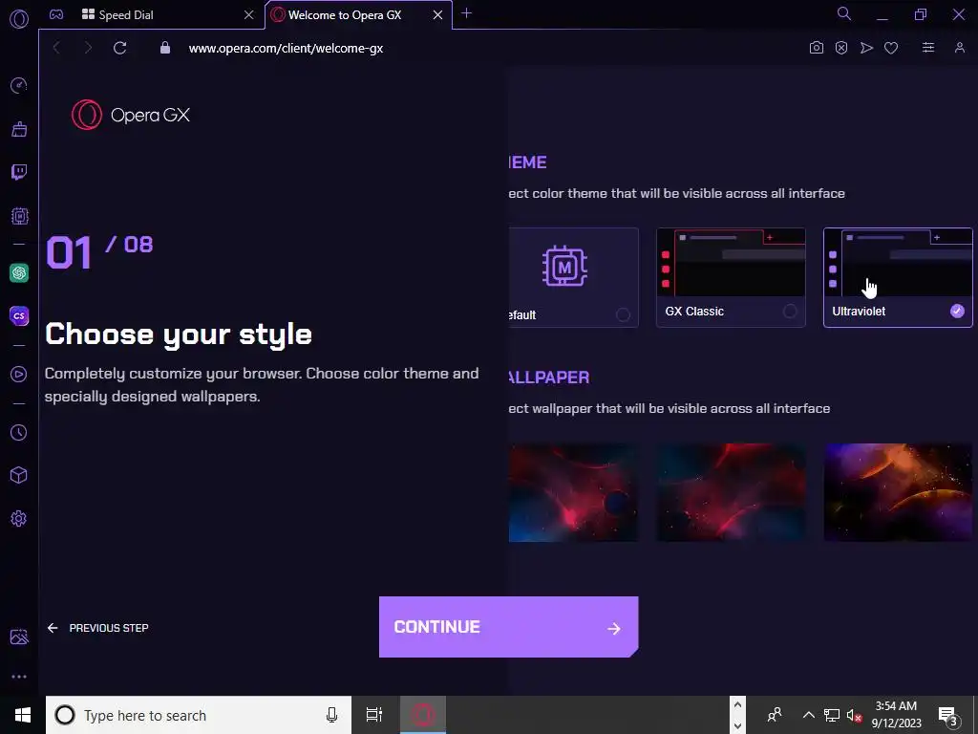Open GX Control speedometer icon in sidebar
The width and height of the screenshot is (978, 734).
(19, 85)
